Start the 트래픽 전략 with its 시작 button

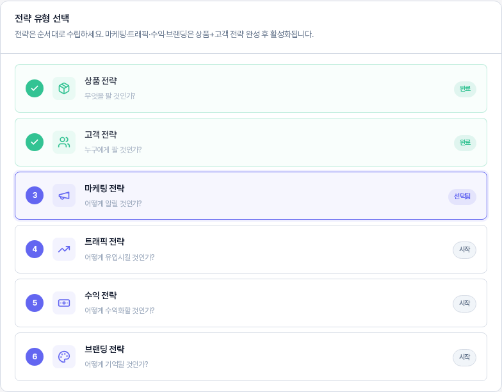(x=465, y=250)
